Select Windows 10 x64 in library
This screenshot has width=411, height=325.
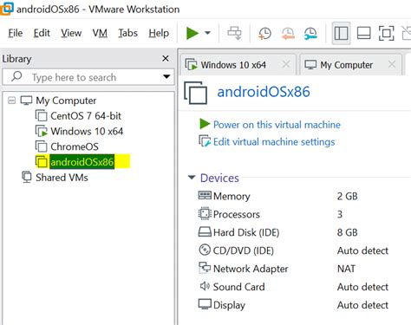pos(87,132)
